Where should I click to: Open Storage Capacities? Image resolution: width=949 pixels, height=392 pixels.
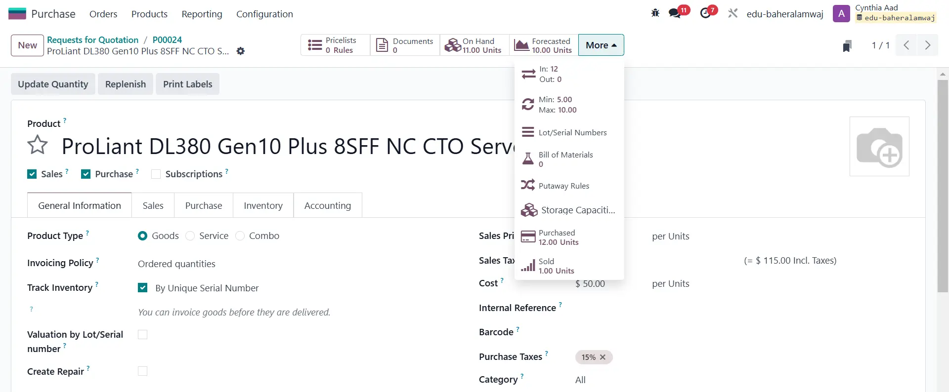(x=569, y=210)
